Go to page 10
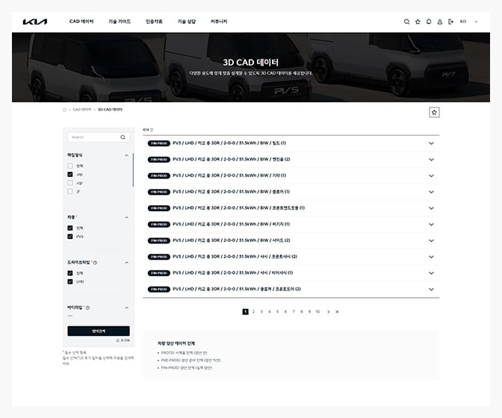This screenshot has width=502, height=418. click(x=317, y=312)
